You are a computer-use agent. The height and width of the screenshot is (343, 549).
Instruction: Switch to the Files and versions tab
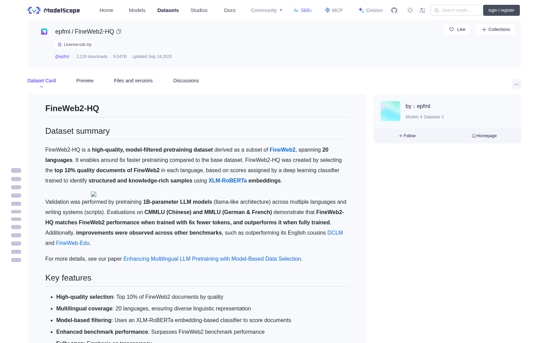[133, 81]
